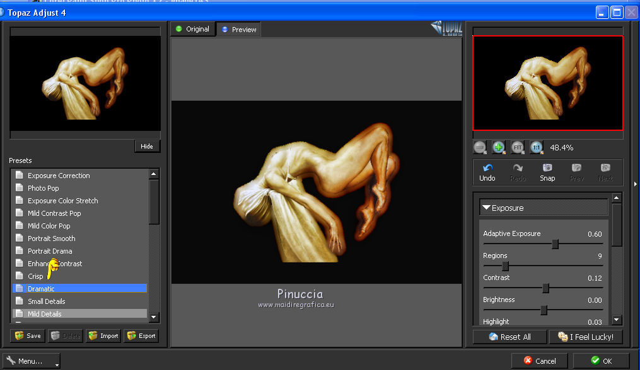Hide the preset preview thumbnail
This screenshot has height=370, width=640.
[x=147, y=146]
